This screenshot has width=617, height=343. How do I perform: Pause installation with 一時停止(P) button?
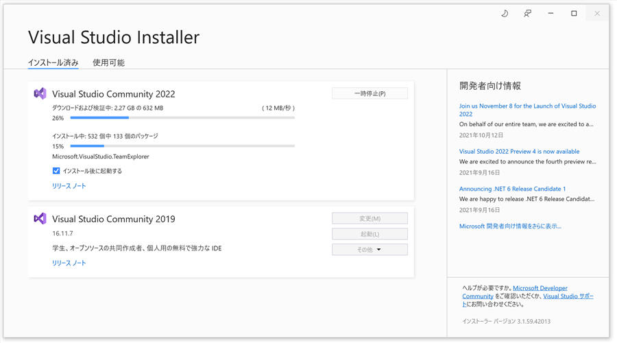(x=370, y=93)
